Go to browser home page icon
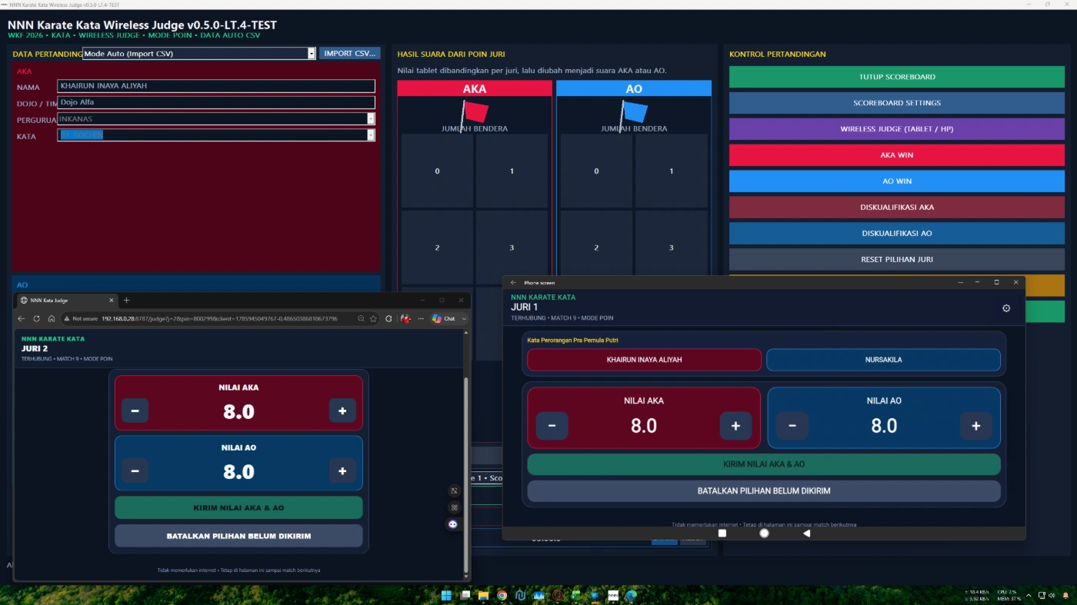Screen dimensions: 1077x605 (52, 318)
